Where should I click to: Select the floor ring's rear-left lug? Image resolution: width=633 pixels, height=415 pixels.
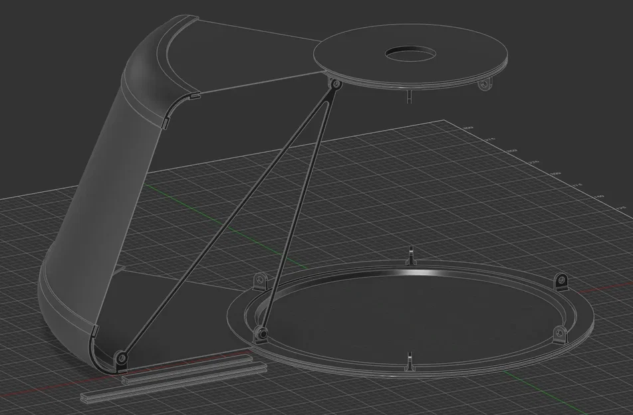click(x=261, y=281)
